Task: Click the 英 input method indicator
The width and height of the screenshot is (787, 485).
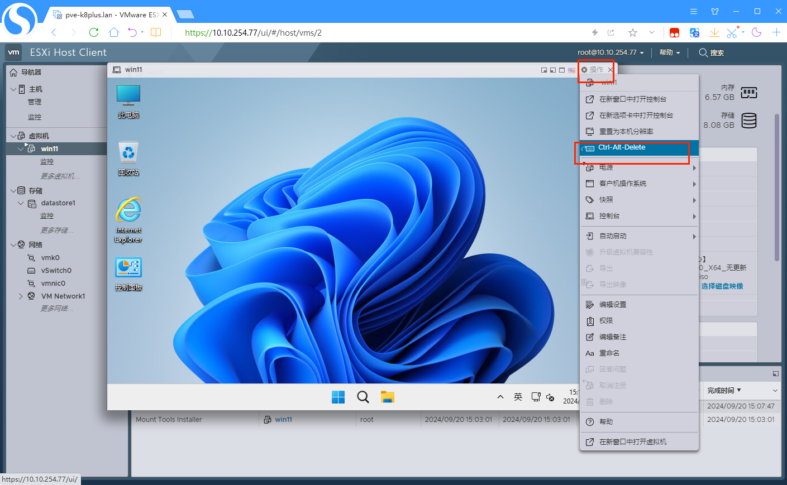Action: point(518,397)
